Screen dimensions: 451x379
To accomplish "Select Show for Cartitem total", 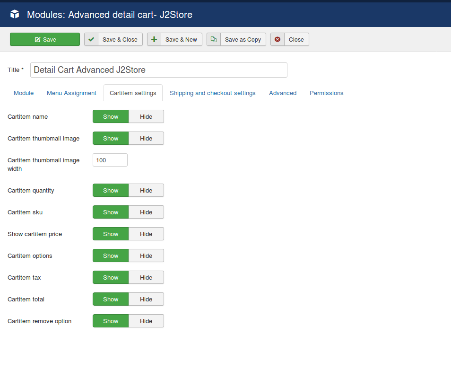I will coord(111,300).
